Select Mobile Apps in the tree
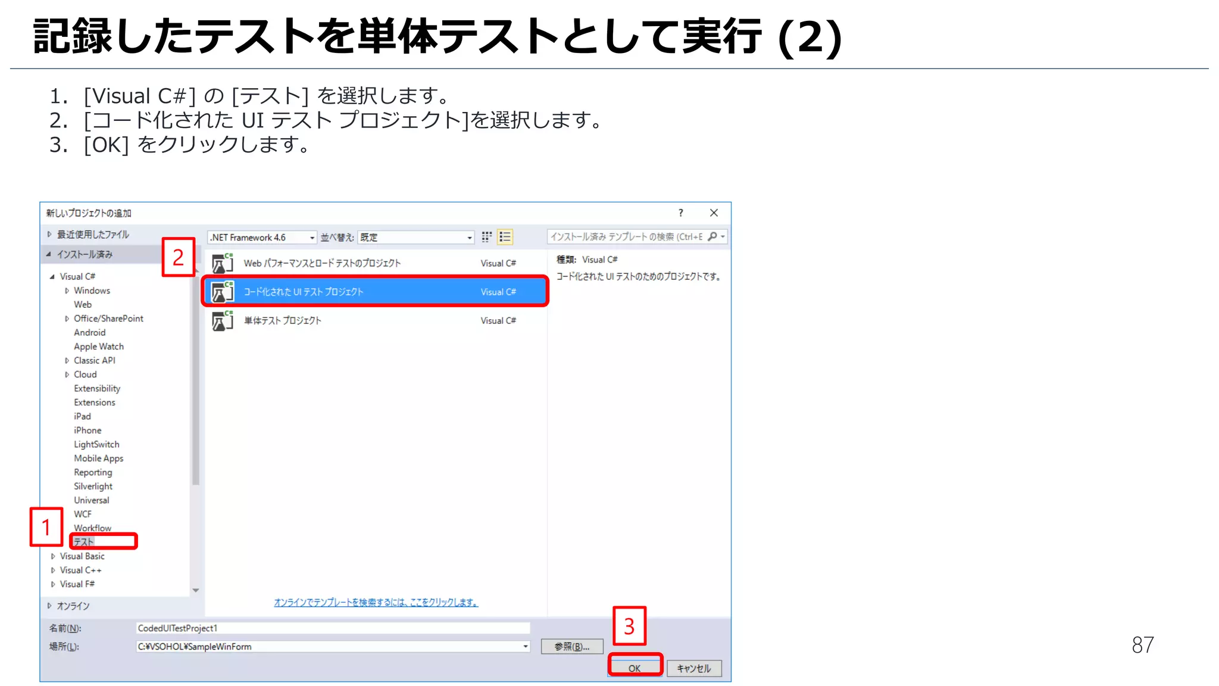Viewport: 1219px width, 686px height. (99, 459)
